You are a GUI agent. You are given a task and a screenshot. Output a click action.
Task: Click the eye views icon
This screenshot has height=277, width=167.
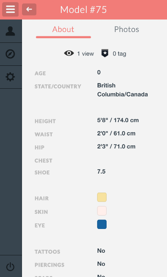click(69, 53)
